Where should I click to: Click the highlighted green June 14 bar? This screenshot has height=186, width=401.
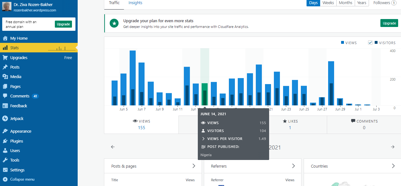(x=205, y=94)
